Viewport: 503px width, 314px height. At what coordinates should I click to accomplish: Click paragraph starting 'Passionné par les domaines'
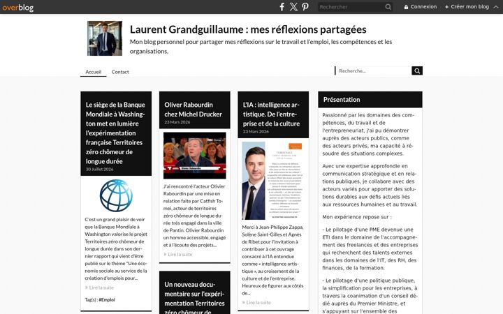[x=368, y=134]
